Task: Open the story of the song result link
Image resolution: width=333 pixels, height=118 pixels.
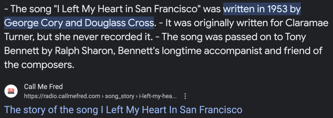Action: (x=123, y=110)
